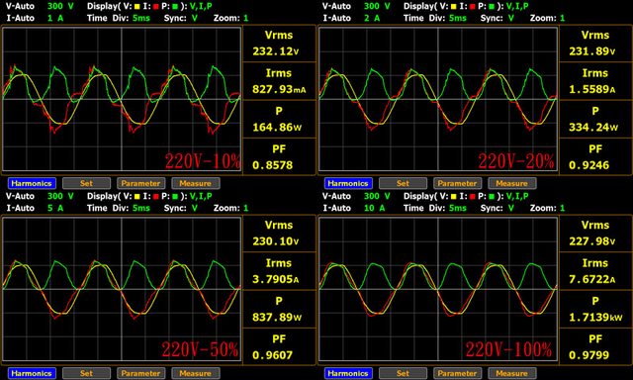
Task: Click Harmonics button in top-left 220V-10% panel
Action: (32, 183)
